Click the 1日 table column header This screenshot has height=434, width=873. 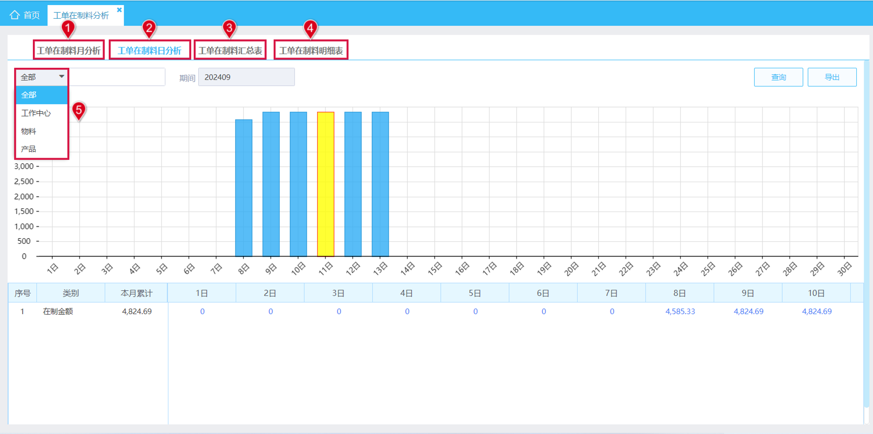coord(202,293)
